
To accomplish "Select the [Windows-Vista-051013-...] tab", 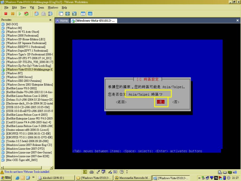I will click(94, 21).
